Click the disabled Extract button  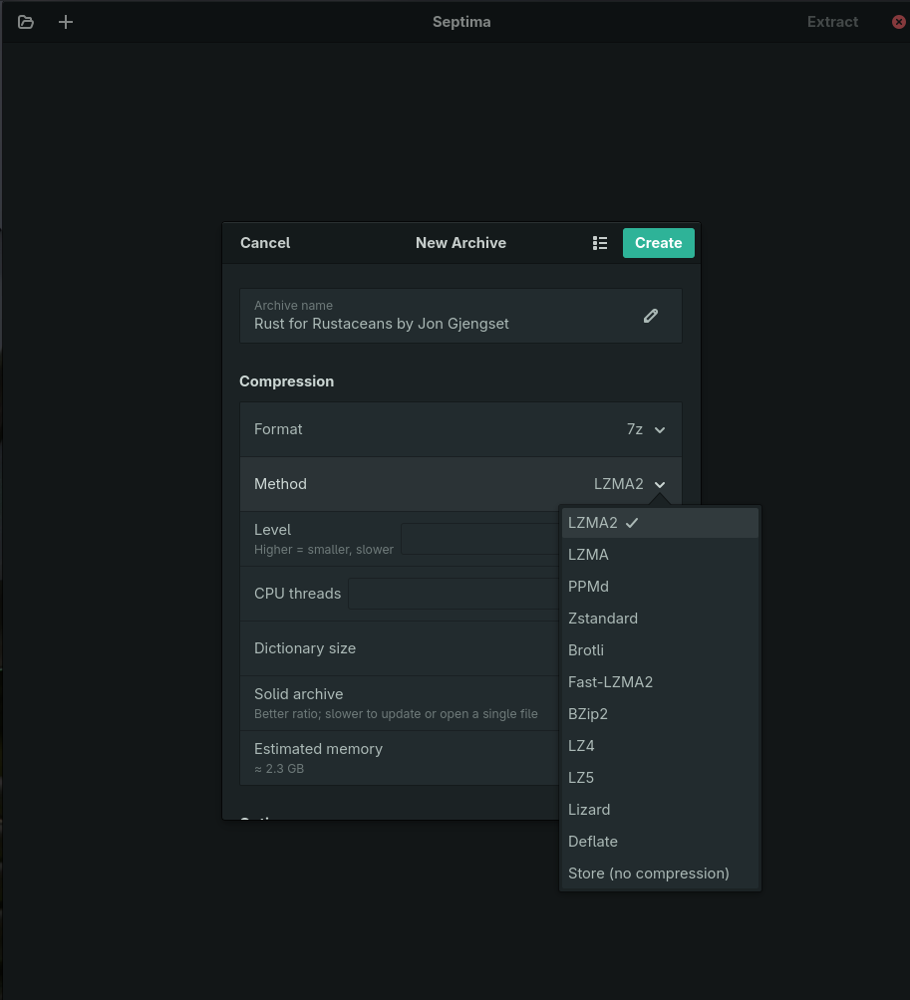832,22
